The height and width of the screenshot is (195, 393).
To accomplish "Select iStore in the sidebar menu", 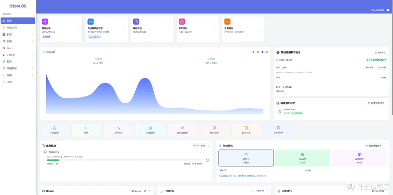I will (10, 48).
